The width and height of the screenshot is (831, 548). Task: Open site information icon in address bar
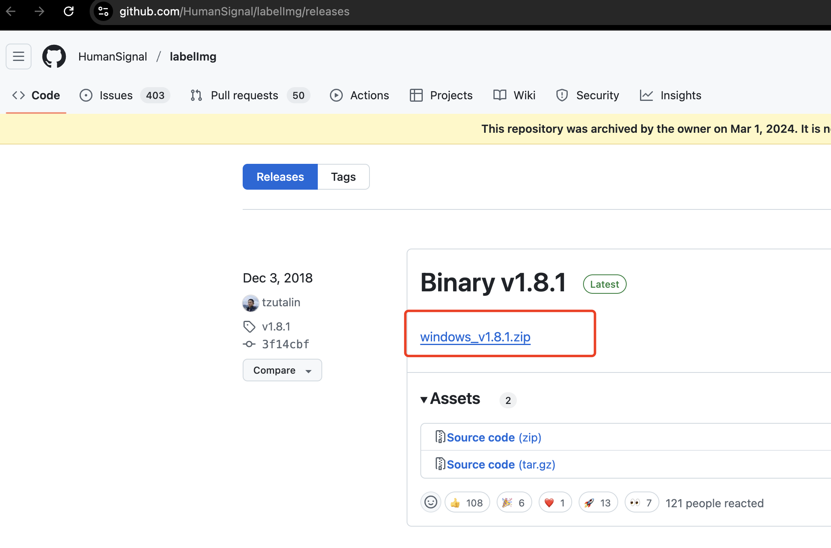coord(103,11)
